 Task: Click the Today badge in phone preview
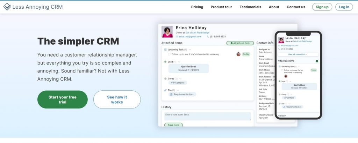[x=314, y=70]
